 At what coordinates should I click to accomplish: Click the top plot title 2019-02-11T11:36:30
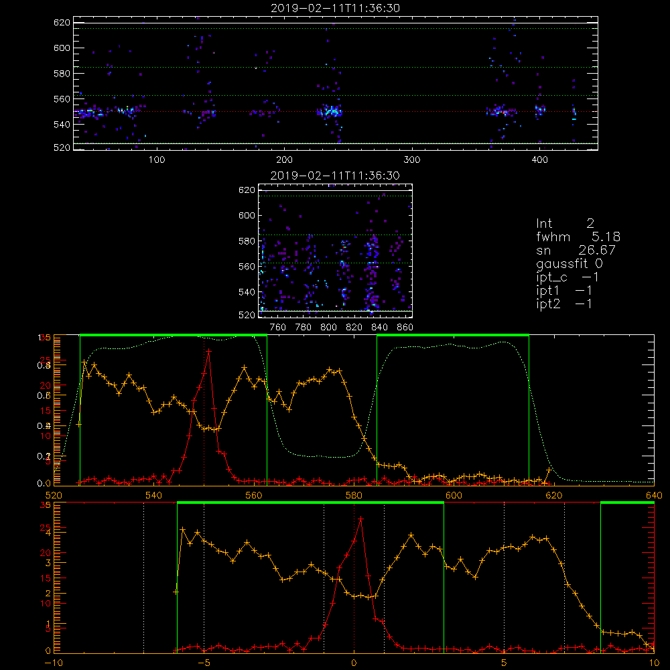[335, 8]
